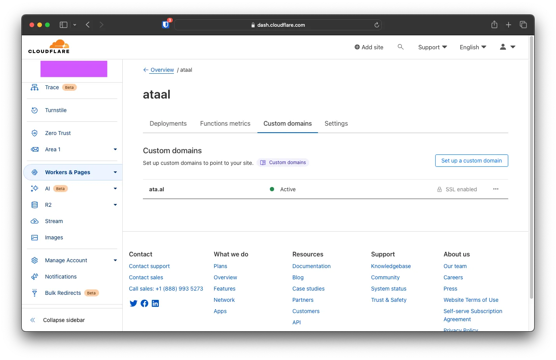
Task: Click the Trace sidebar icon
Action: [35, 87]
